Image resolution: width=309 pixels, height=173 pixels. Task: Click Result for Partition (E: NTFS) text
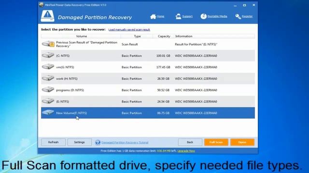coord(196,44)
